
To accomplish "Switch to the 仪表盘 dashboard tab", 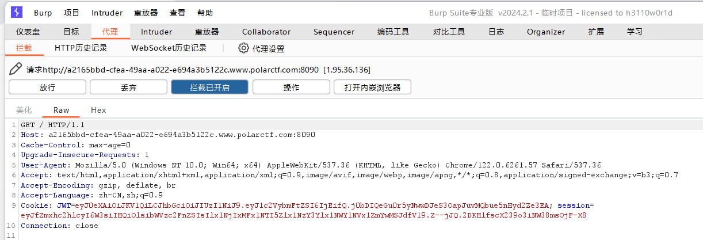I will pyautogui.click(x=28, y=32).
